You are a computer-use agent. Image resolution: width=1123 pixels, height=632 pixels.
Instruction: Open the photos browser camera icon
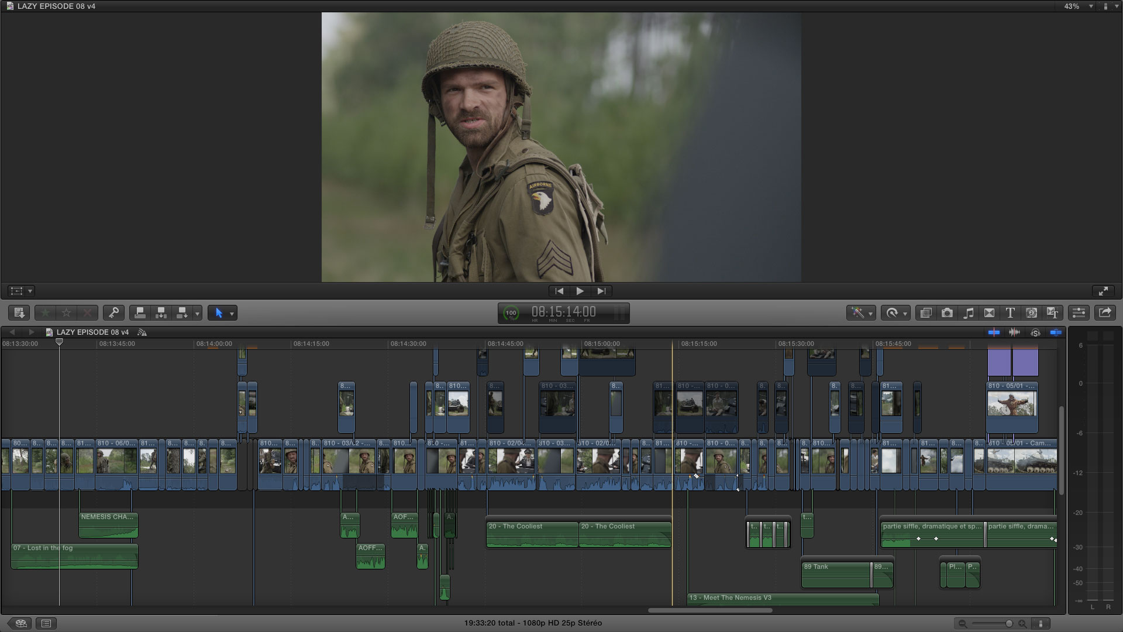tap(947, 313)
